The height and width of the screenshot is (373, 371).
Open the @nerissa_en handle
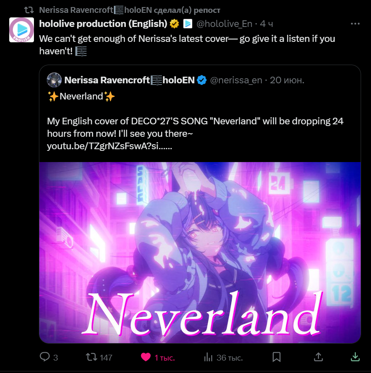point(236,80)
